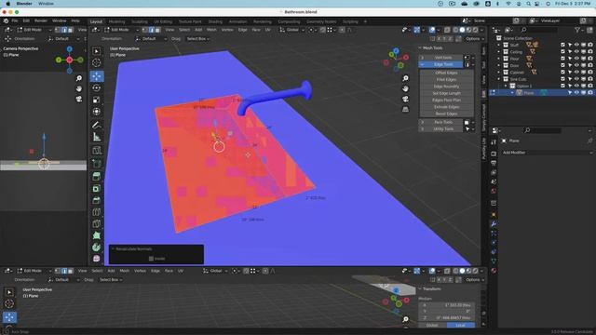
Task: Click the Extrude Edges button
Action: click(x=446, y=107)
